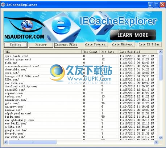This screenshot has height=148, width=166.
Task: Click the Delete Cookies button
Action: click(96, 44)
